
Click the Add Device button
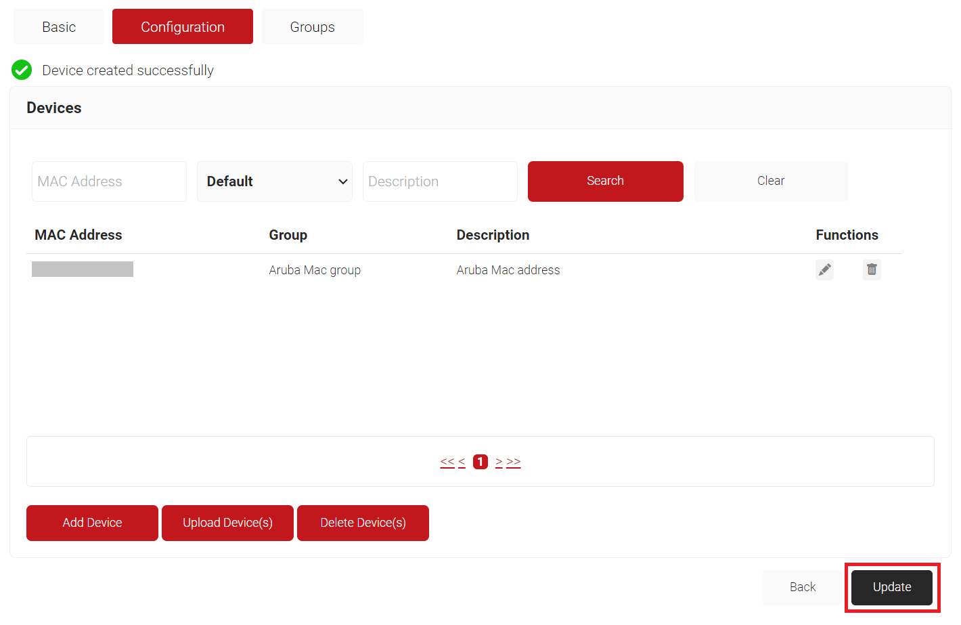coord(92,523)
